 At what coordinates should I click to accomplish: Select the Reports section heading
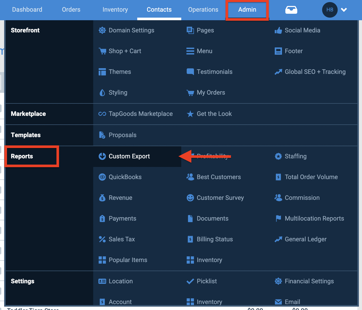22,156
